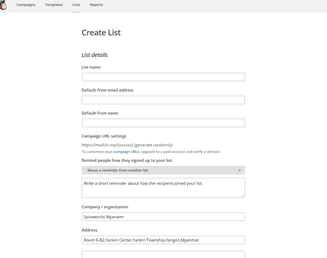
Task: Click the Address field with Yankin Center
Action: click(163, 240)
